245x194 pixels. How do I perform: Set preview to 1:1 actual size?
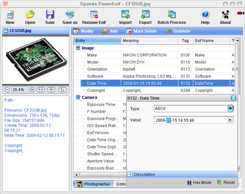click(41, 89)
